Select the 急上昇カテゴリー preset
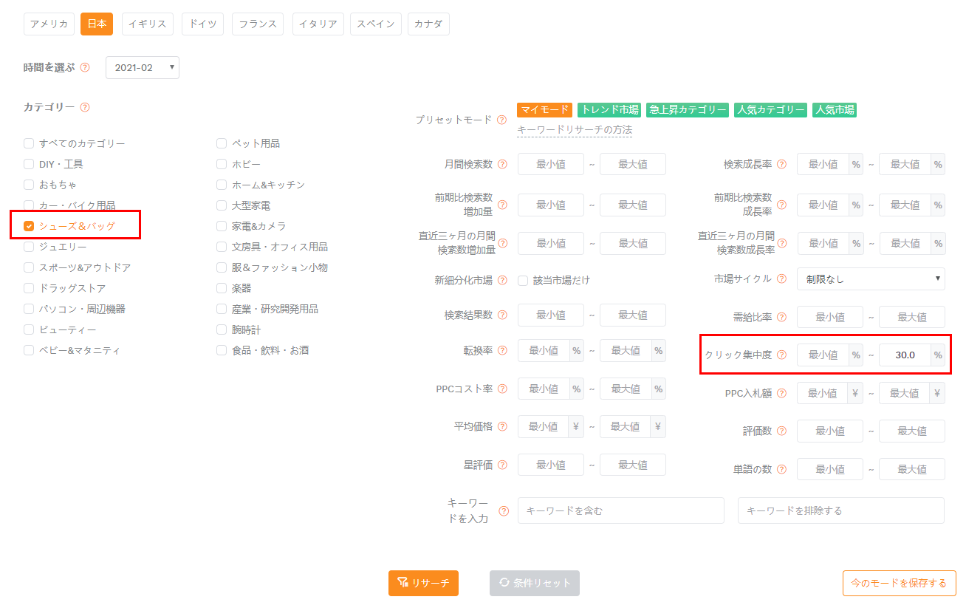 click(x=688, y=110)
